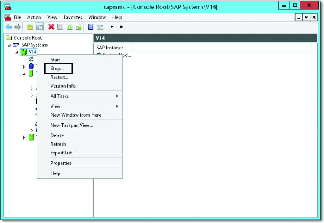Screen dimensions: 324x223
Task: Click the SAP Instance column header
Action: tap(110, 48)
